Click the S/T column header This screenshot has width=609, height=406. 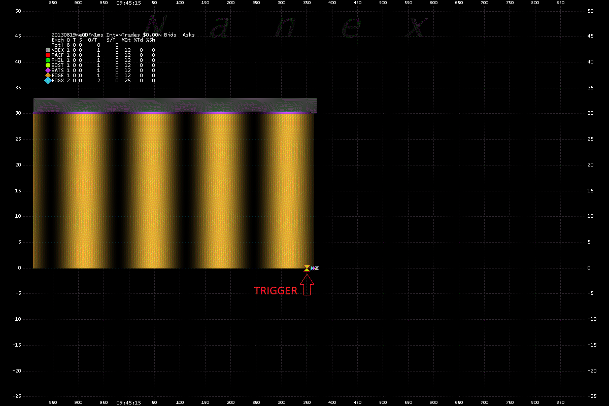(x=111, y=40)
